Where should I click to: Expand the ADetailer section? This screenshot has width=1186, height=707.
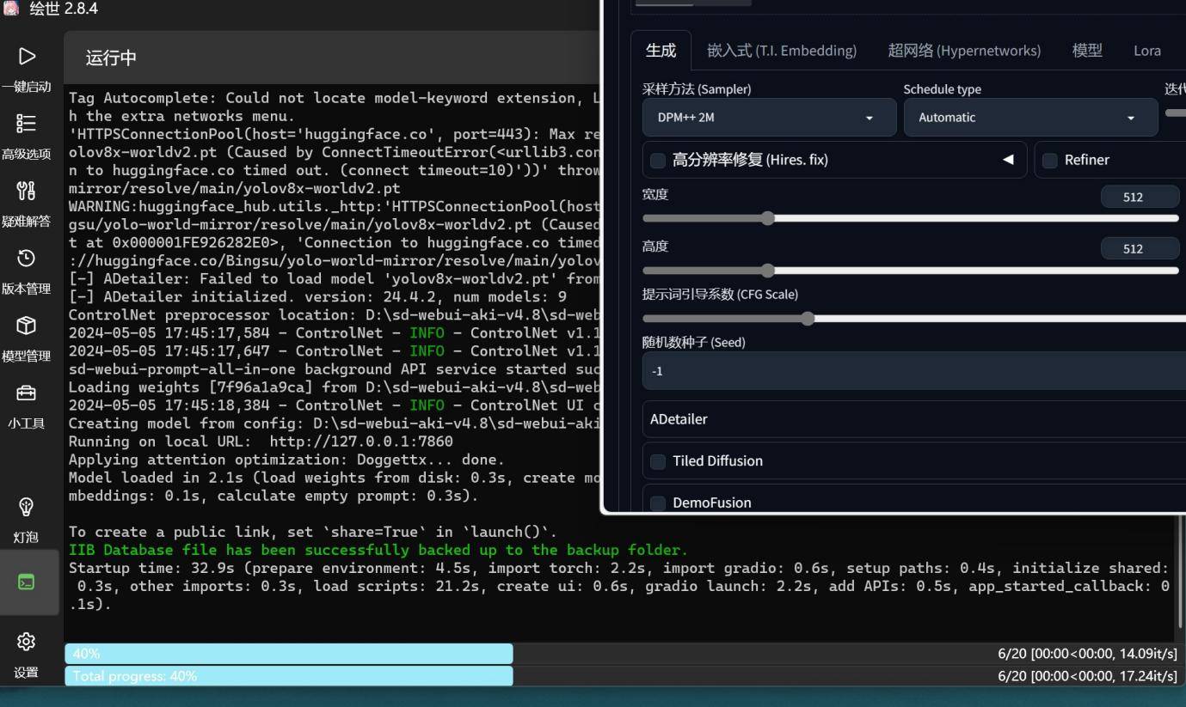coord(912,419)
